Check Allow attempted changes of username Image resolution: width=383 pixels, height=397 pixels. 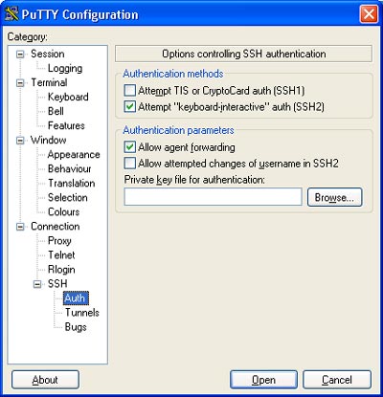pos(130,164)
